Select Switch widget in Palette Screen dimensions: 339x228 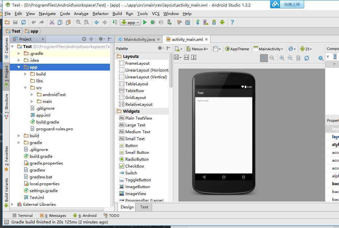[128, 173]
